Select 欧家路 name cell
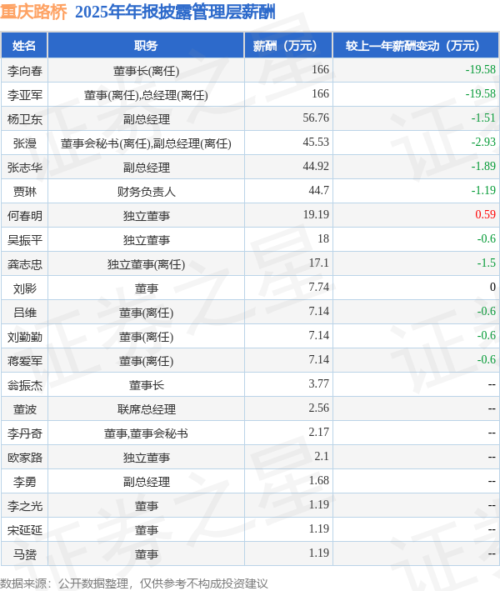500x591 pixels. (x=25, y=457)
